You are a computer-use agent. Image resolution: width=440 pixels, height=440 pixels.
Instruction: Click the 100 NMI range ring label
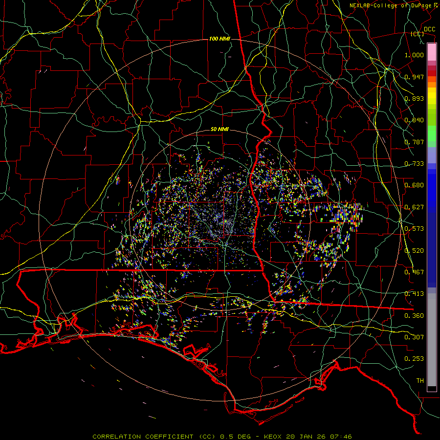pos(220,39)
